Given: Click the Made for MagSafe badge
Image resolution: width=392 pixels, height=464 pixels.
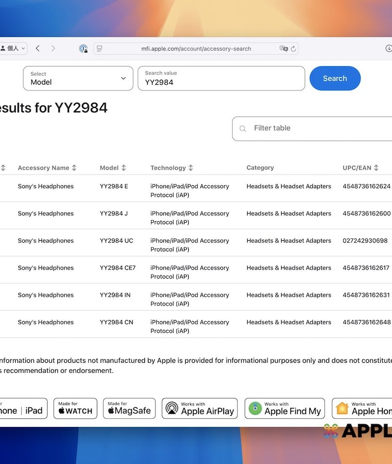Looking at the screenshot, I should pyautogui.click(x=129, y=408).
